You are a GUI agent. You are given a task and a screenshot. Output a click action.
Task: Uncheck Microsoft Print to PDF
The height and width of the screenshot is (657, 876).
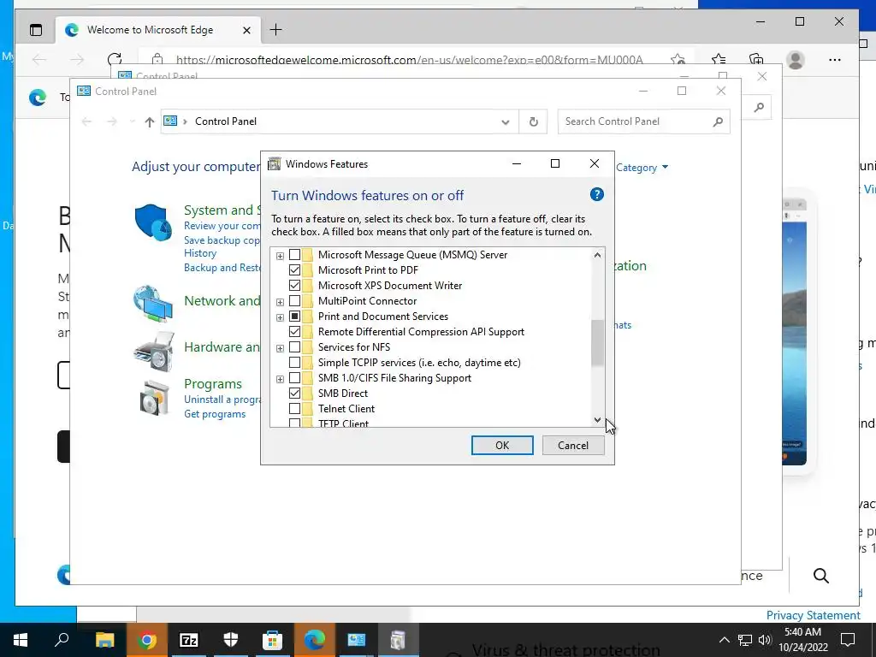(294, 269)
